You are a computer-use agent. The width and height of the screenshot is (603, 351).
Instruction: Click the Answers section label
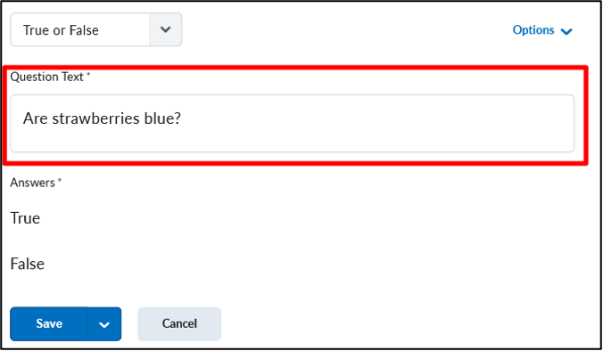click(x=33, y=183)
